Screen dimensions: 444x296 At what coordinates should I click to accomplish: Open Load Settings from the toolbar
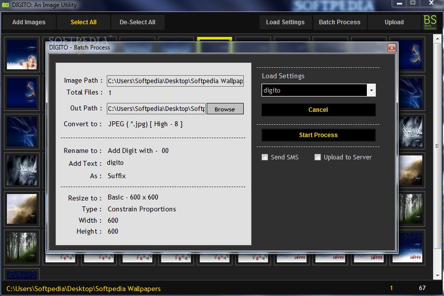coord(285,22)
